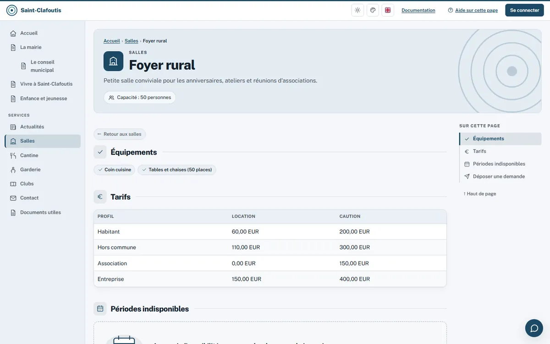The width and height of the screenshot is (550, 344).
Task: Click the 'Capacité : 50 personnes' badge
Action: pyautogui.click(x=140, y=98)
